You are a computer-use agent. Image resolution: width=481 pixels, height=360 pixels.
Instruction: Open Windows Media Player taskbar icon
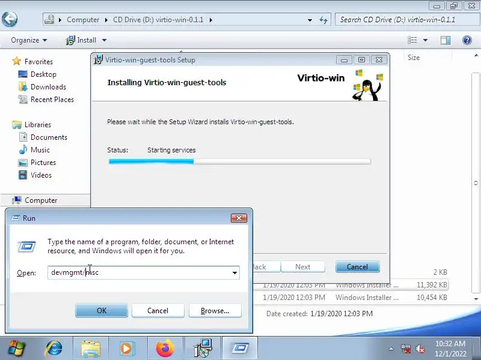click(127, 349)
